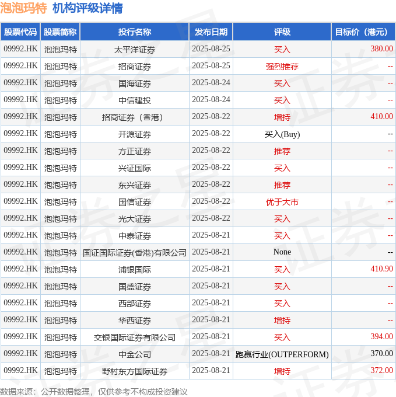Click the 2025-08-25 date in 太平洋证券 row
Viewport: 396px width, 397px height.
tap(211, 48)
